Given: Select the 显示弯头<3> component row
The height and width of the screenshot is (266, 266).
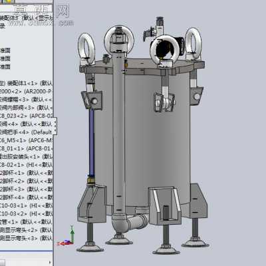Looking at the screenshot, I should pyautogui.click(x=26, y=238).
